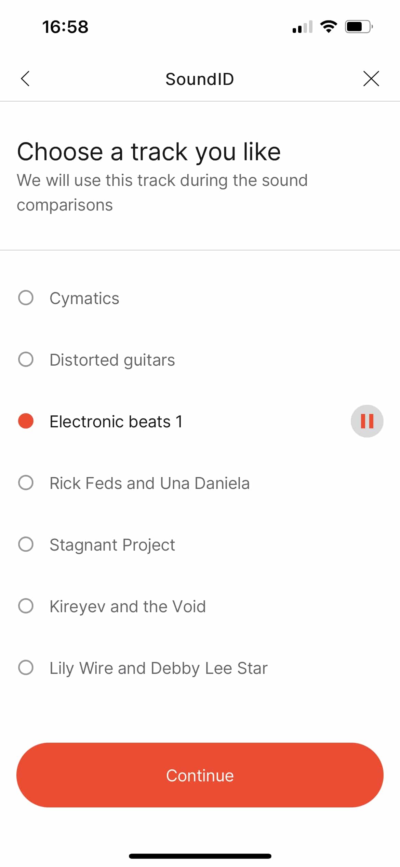Tap the Wi-Fi status icon
Image resolution: width=400 pixels, height=867 pixels.
tap(329, 27)
